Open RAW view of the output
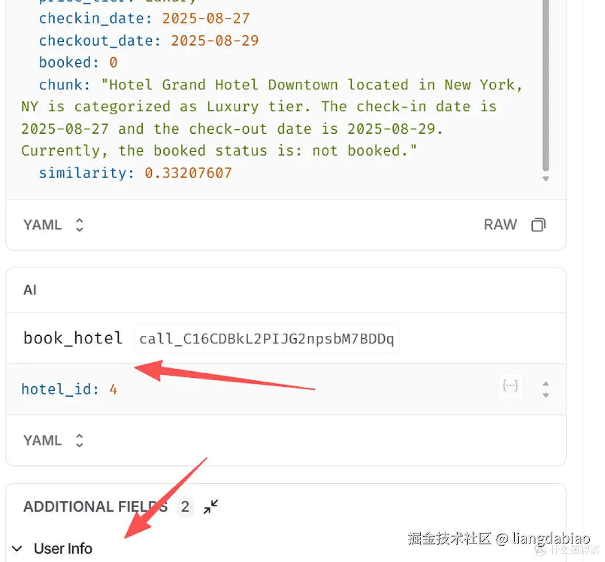 500,224
